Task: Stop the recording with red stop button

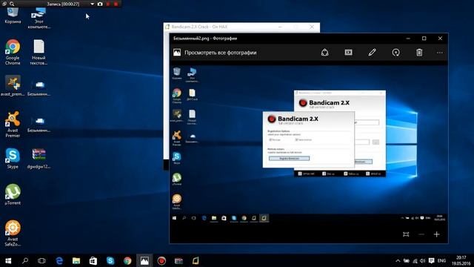Action: coord(116,4)
